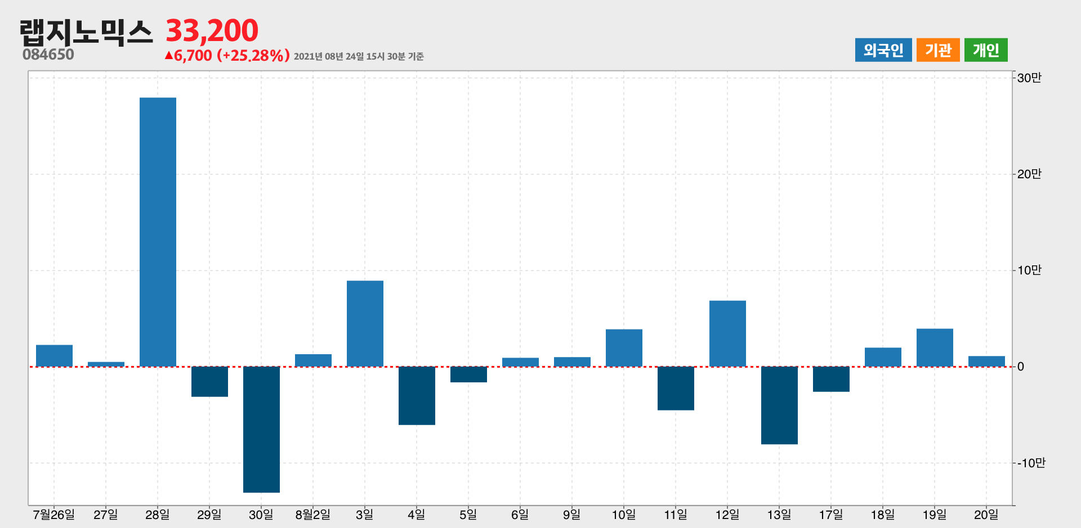
Task: Click the negative bar for 30일
Action: pyautogui.click(x=261, y=430)
